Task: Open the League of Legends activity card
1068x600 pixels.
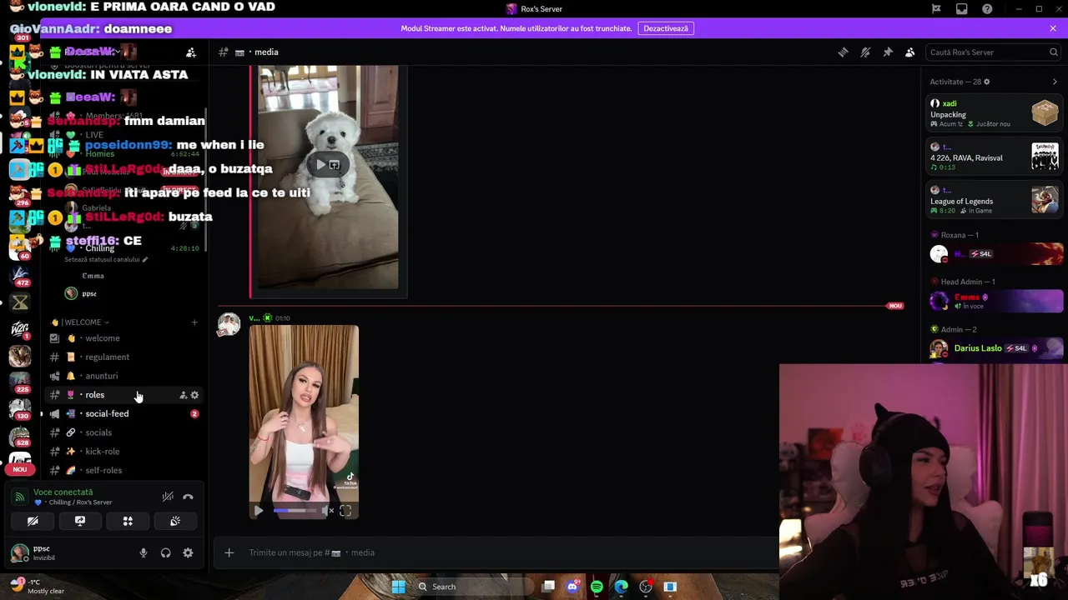Action: (x=995, y=200)
